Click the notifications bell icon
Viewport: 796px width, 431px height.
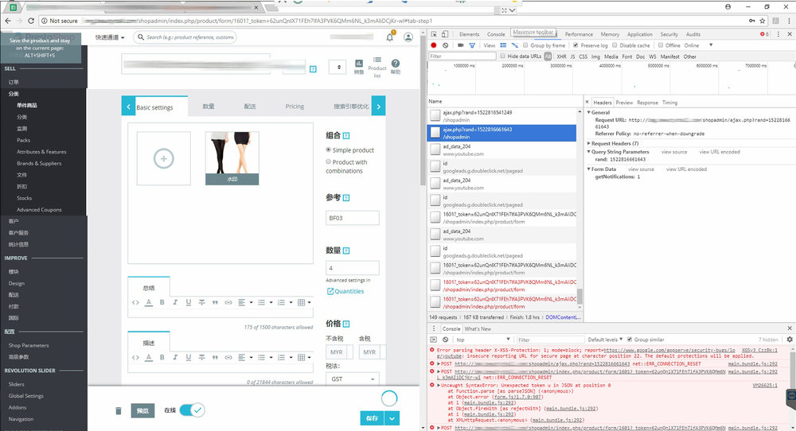[390, 37]
